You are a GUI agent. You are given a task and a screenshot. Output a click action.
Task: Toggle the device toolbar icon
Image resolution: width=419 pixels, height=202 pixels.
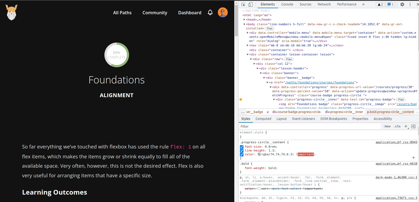tap(250, 4)
